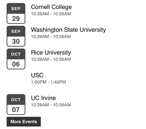View the UC Irvine event details
The image size is (146, 129).
point(43,98)
